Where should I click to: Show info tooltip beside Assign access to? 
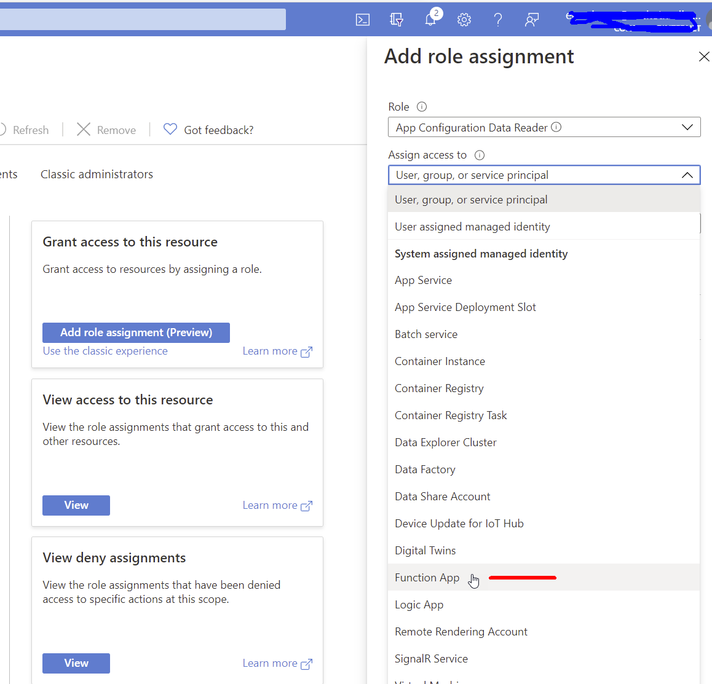coord(480,155)
